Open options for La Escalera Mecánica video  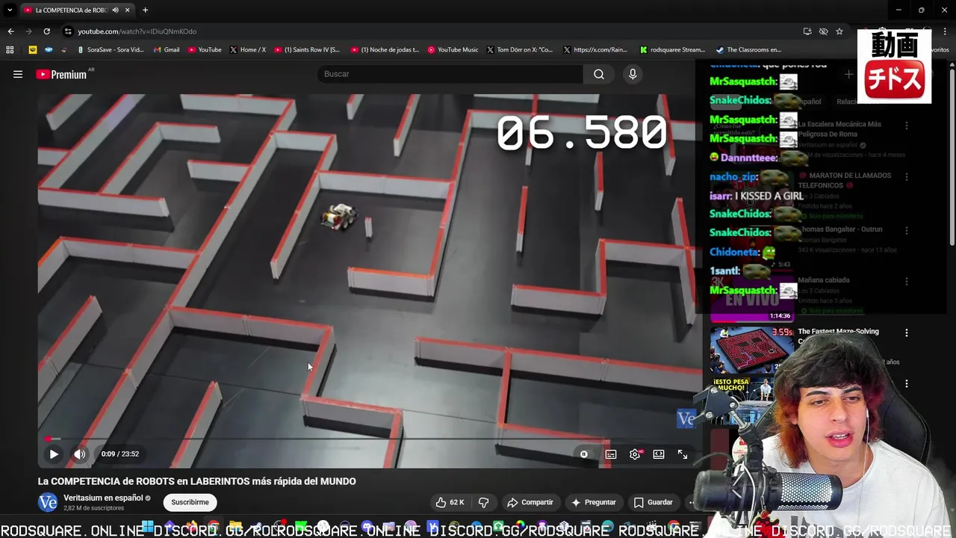tap(907, 126)
